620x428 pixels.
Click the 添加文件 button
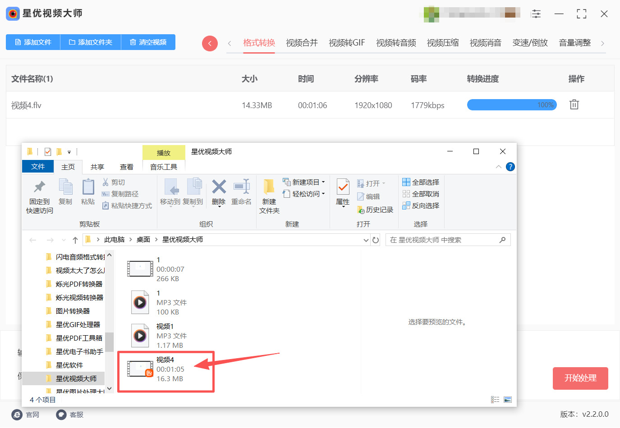33,42
